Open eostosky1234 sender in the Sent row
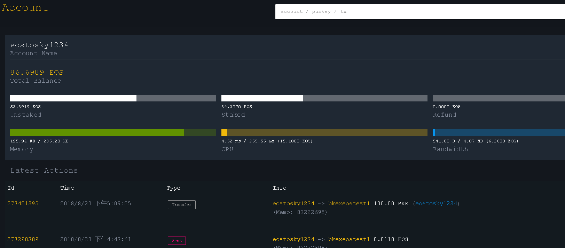The image size is (565, 248). [x=293, y=239]
